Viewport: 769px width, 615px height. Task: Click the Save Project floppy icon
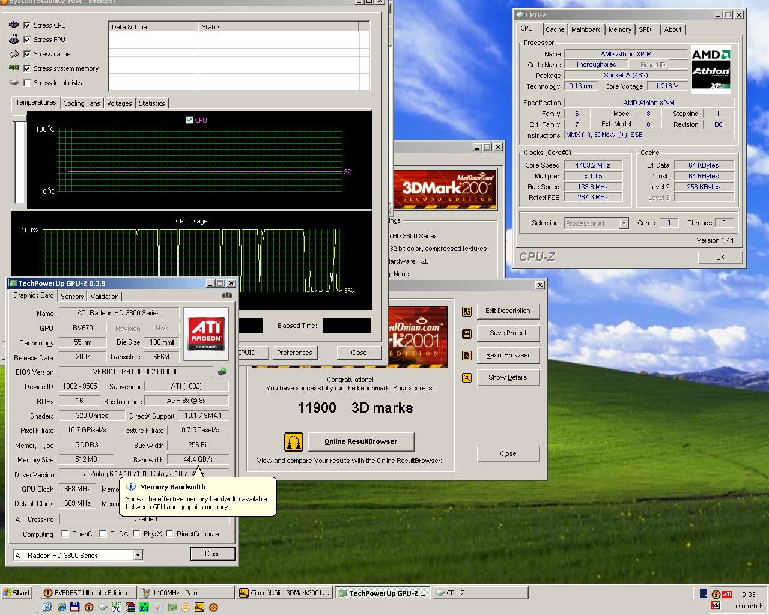coord(466,333)
